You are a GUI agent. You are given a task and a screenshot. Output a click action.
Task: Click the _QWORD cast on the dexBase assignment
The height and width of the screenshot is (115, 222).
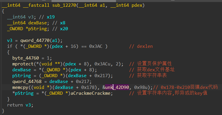point(52,70)
